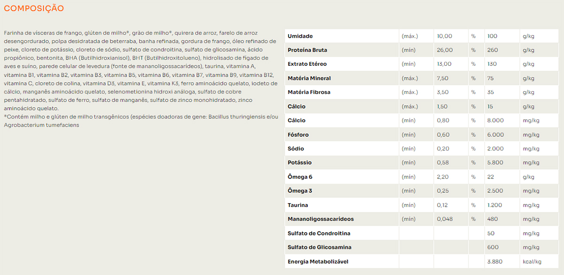Select the Sulfato de Condroitina table row

319,234
